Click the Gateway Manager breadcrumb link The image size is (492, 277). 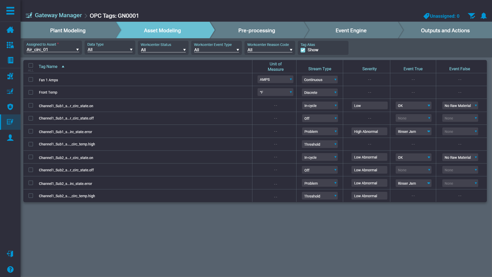pyautogui.click(x=58, y=15)
